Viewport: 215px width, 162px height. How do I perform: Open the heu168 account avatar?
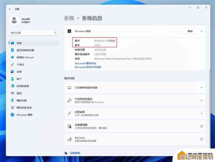pyautogui.click(x=14, y=20)
